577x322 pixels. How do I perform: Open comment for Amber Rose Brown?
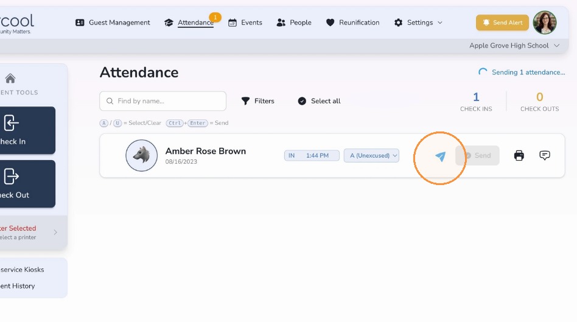coord(545,155)
